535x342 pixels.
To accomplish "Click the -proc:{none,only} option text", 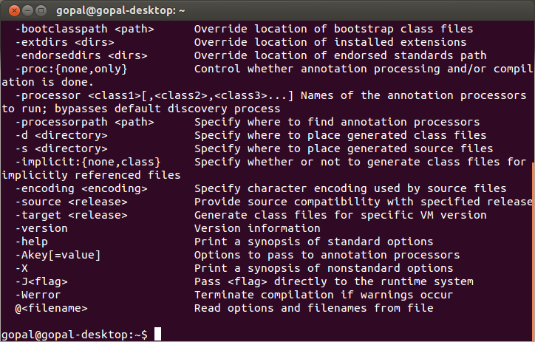I will [x=72, y=69].
